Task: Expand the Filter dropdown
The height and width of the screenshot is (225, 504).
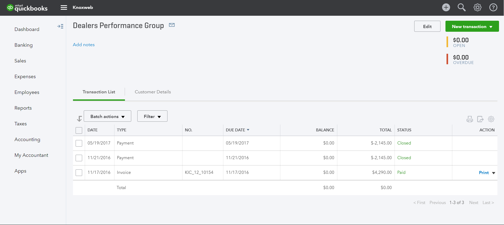Action: 152,116
